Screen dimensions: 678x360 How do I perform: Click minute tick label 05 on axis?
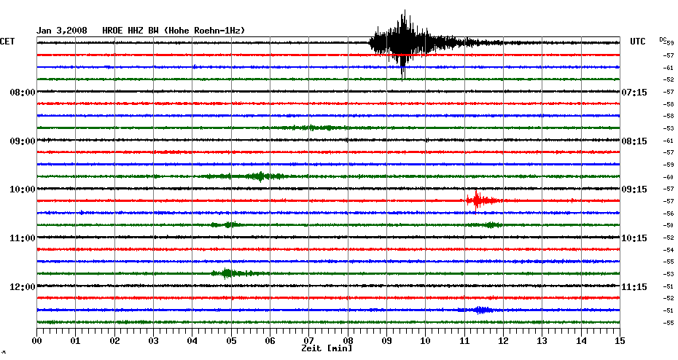pyautogui.click(x=231, y=341)
